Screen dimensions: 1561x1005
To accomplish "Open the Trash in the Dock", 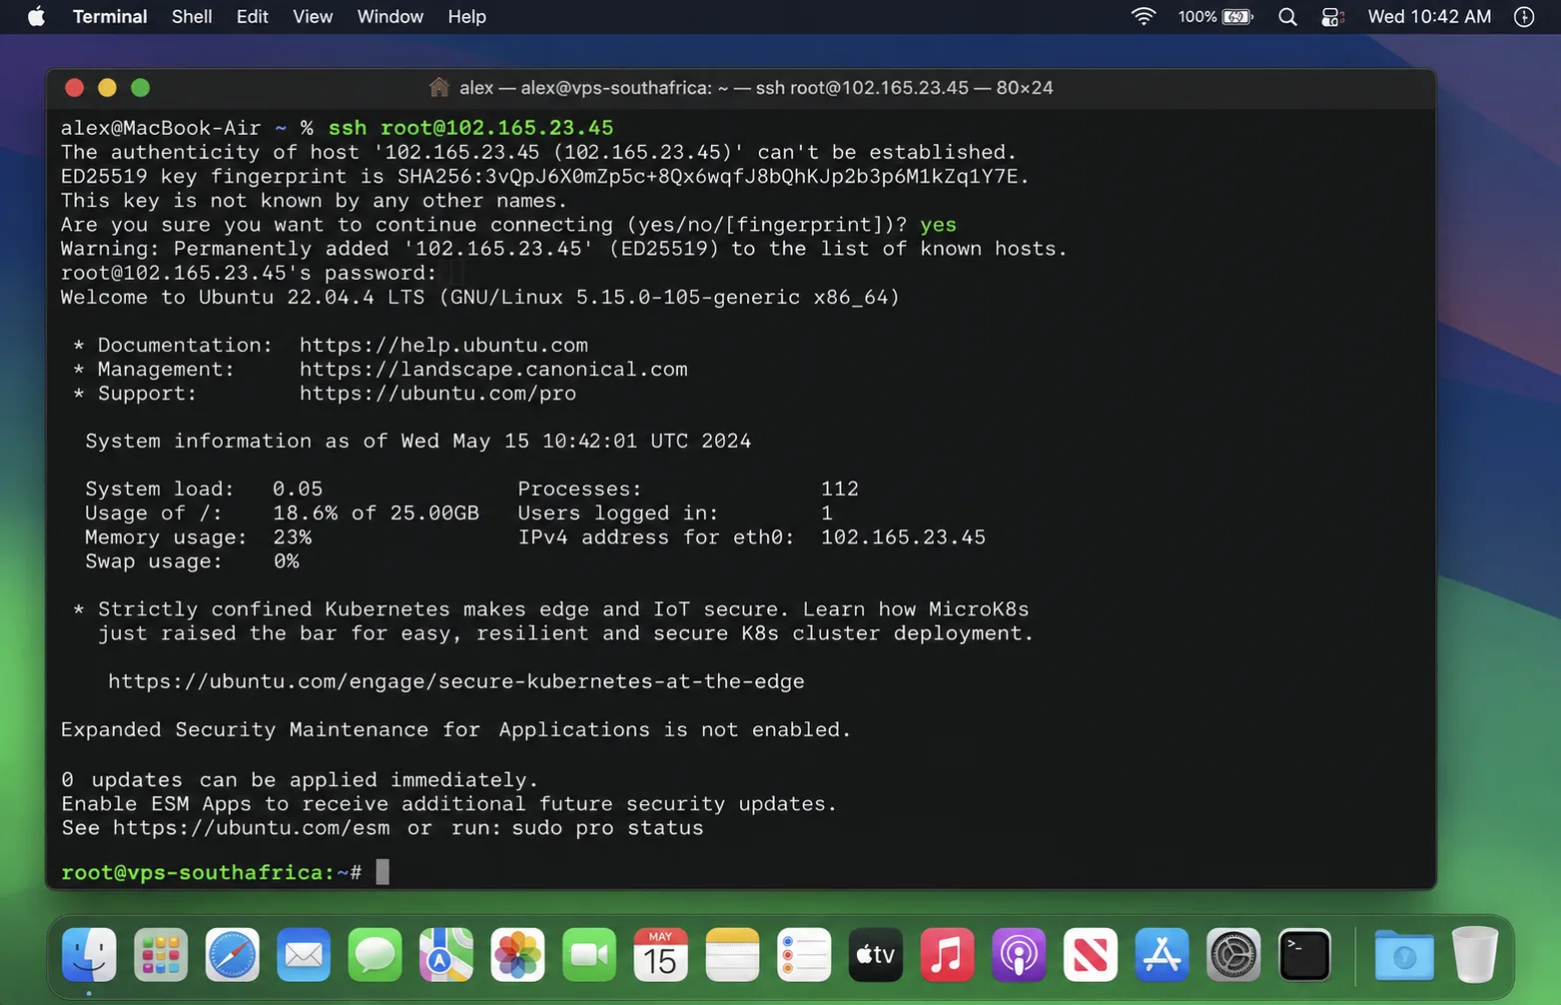I will pos(1474,955).
